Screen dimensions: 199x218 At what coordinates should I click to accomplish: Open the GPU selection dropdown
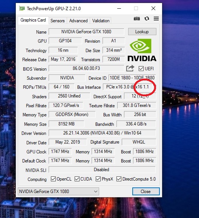58,191
